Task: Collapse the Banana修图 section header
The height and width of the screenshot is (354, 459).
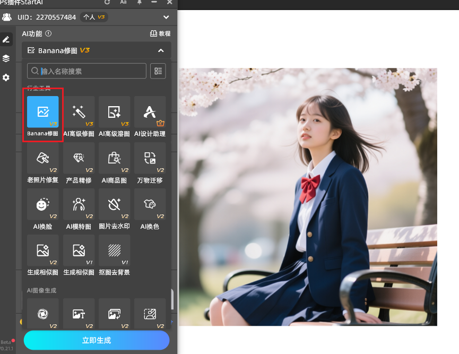Action: (161, 50)
